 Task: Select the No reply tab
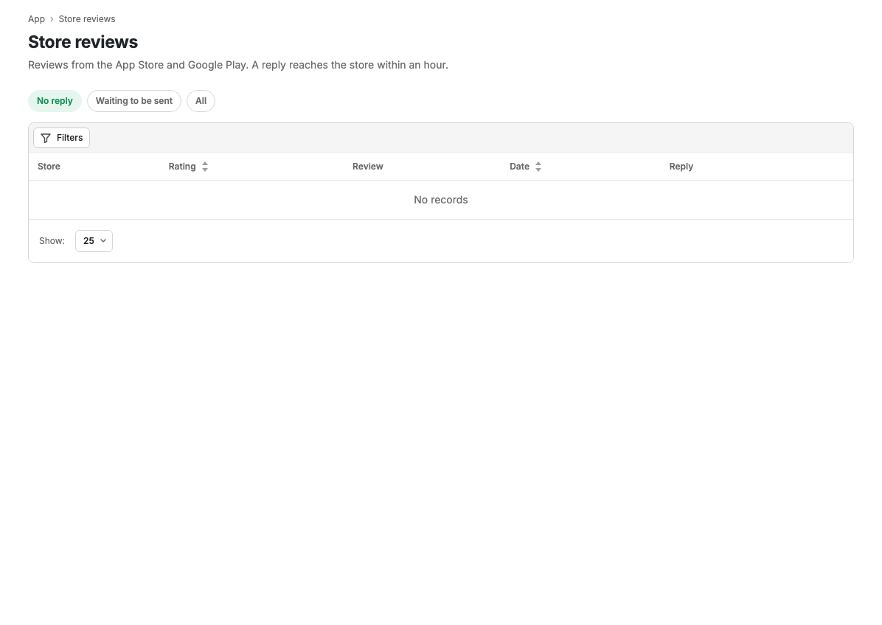click(55, 101)
